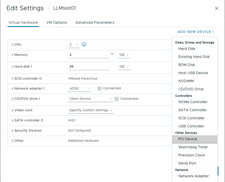The height and width of the screenshot is (182, 225).
Task: Expand the Memory settings row
Action: (x=12, y=55)
